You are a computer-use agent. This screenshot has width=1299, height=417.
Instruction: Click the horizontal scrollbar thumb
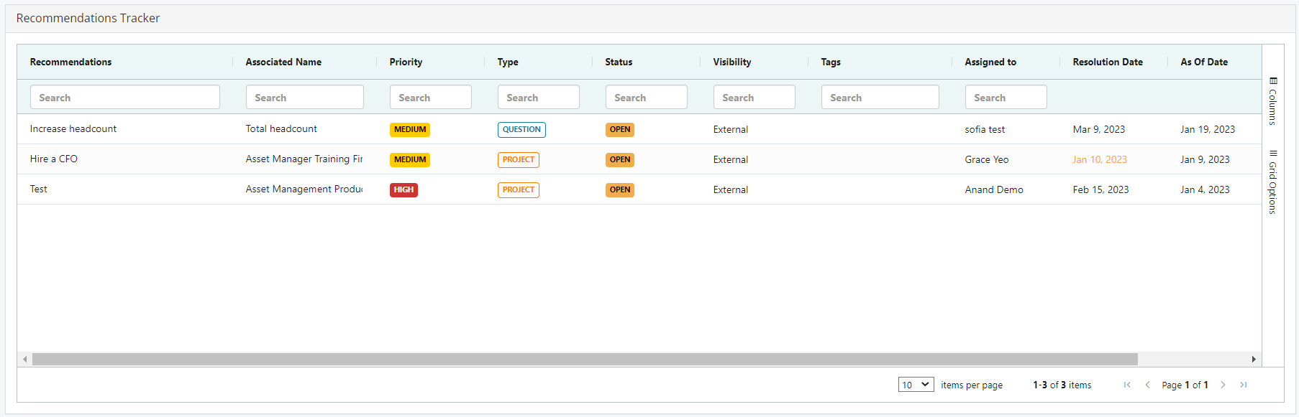tap(585, 359)
